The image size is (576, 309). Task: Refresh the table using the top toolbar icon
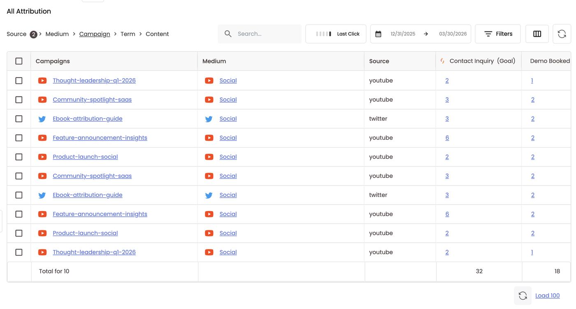562,34
